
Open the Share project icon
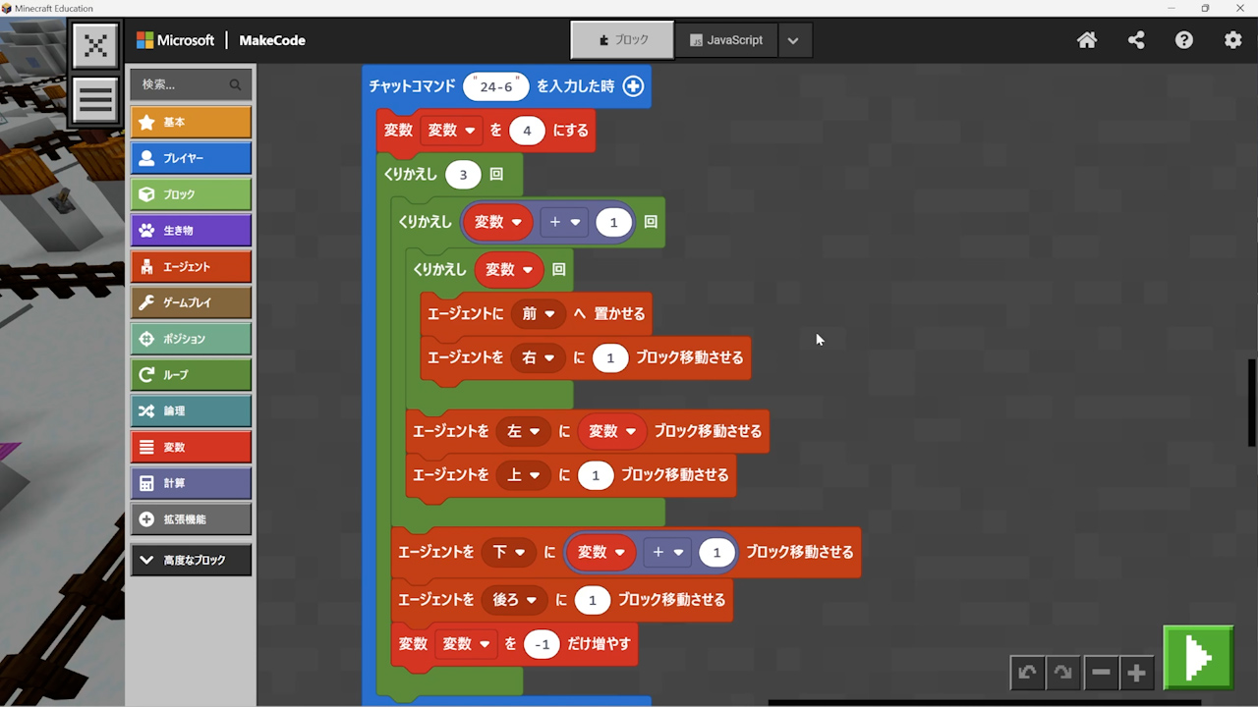(1136, 40)
